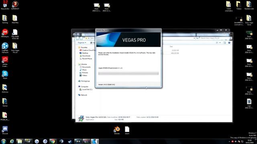Select Recent Places under Favorites
Screen dimensions: 257x144
click(86, 59)
